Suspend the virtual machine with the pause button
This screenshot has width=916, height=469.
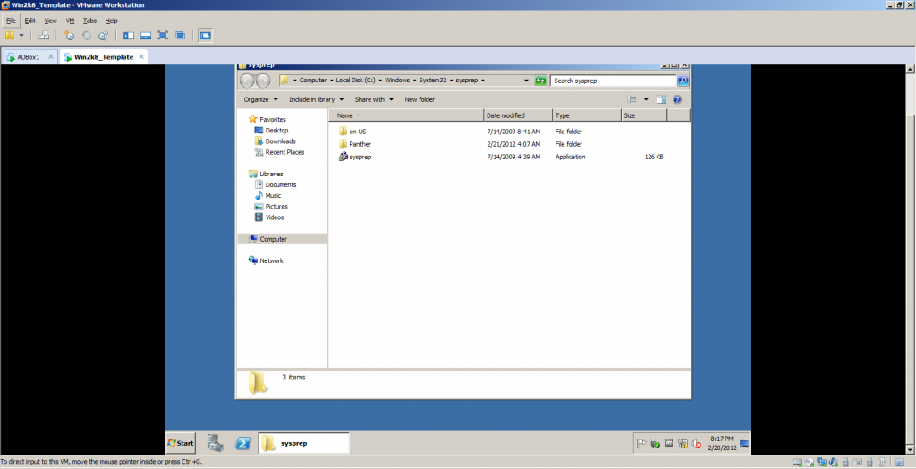tap(9, 36)
